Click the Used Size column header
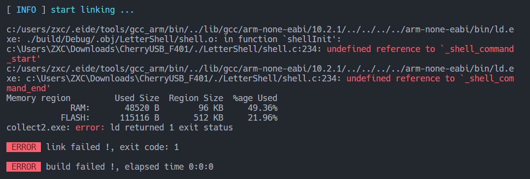530x179 pixels. pos(137,98)
